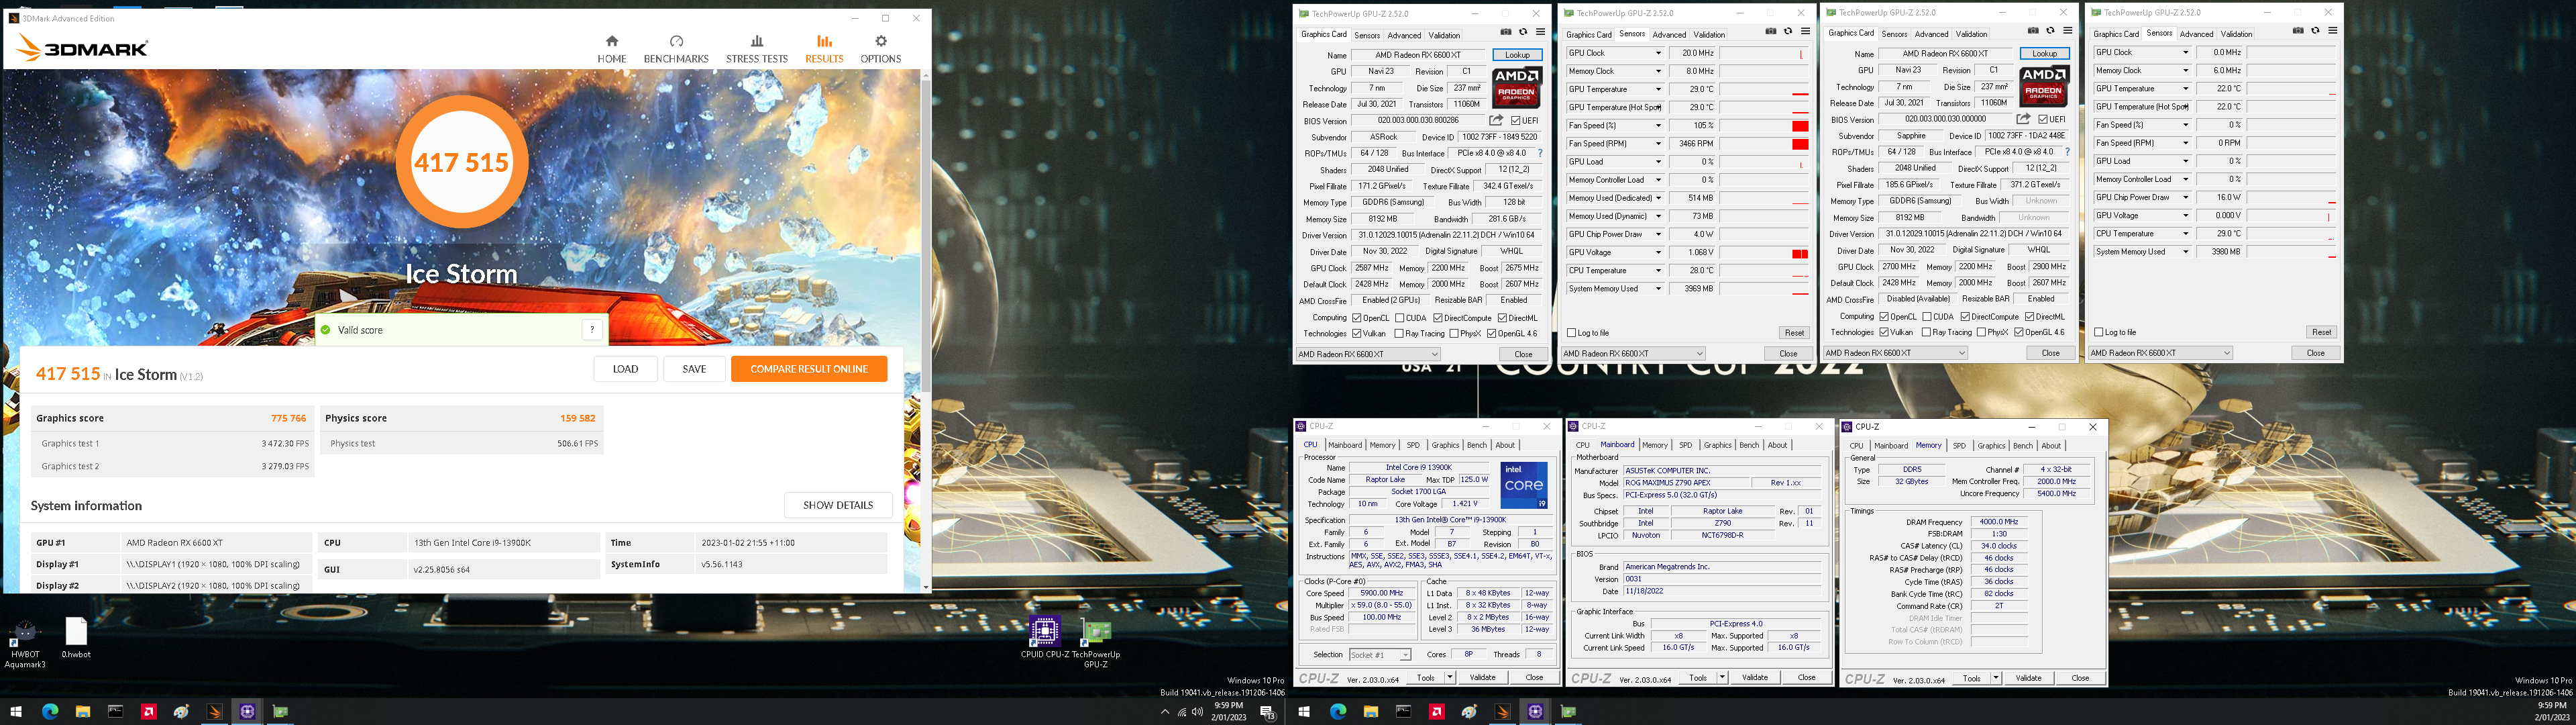Launch Microsoft Edge from left taskbar
Image resolution: width=2576 pixels, height=725 pixels.
click(x=50, y=712)
